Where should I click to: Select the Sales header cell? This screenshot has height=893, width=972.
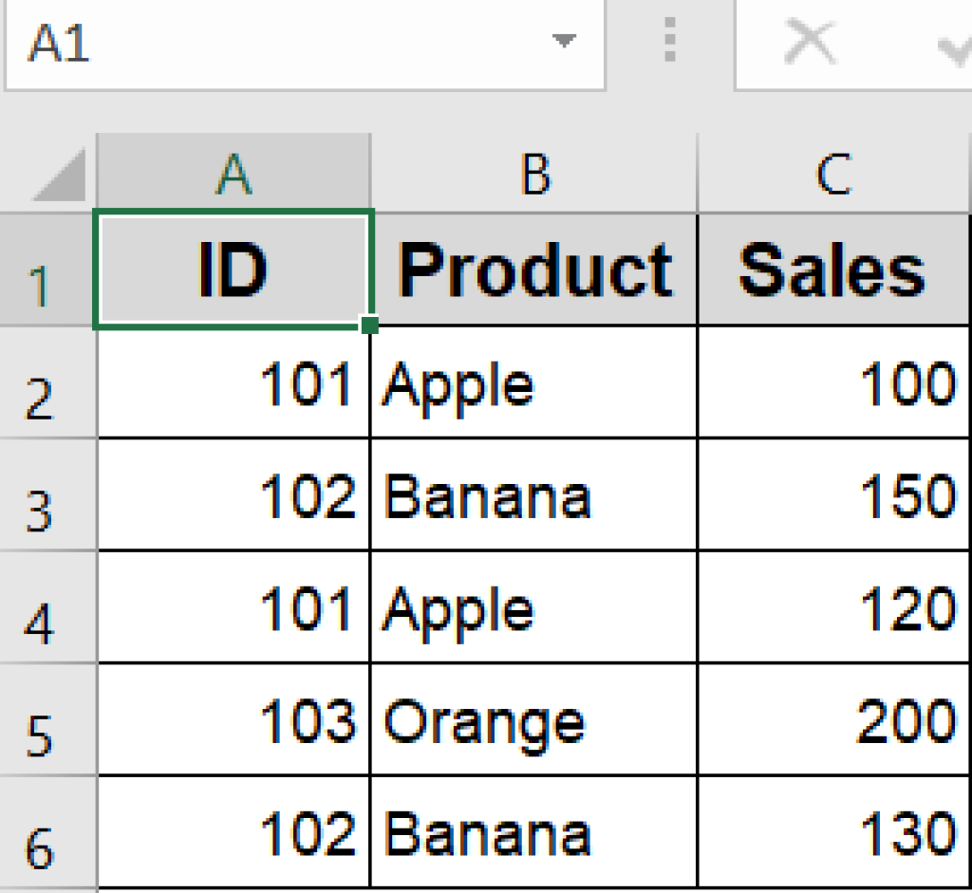click(x=833, y=268)
